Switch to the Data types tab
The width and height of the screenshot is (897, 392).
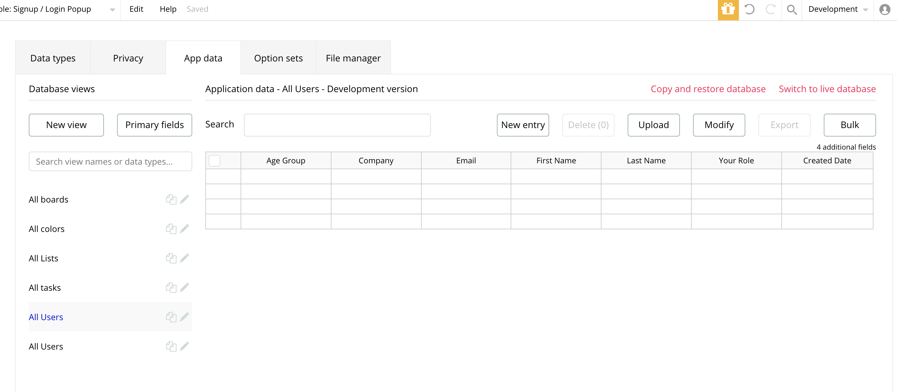(x=53, y=58)
